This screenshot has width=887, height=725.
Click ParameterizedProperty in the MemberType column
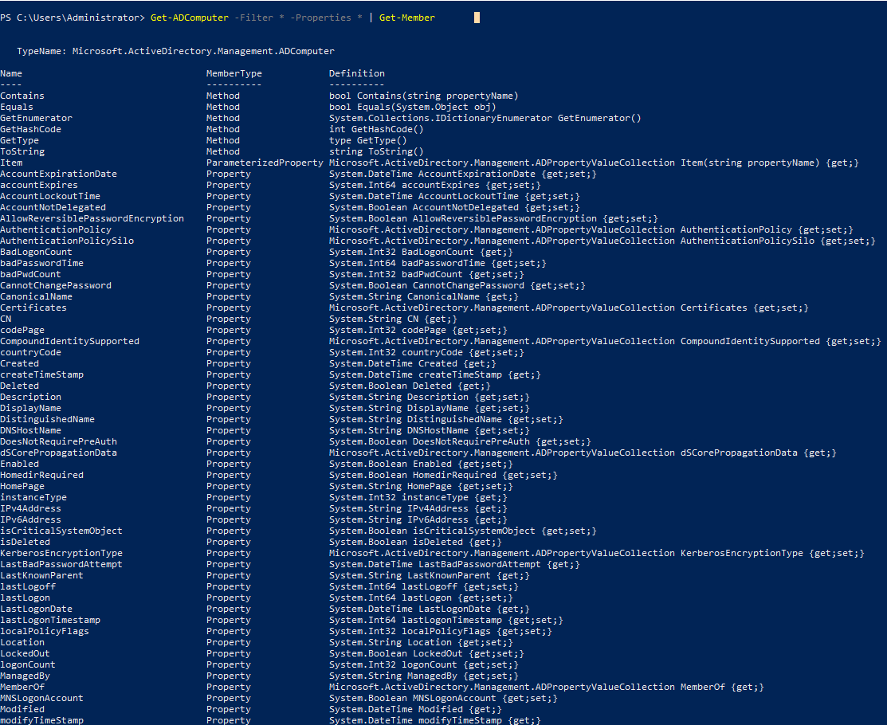click(264, 163)
